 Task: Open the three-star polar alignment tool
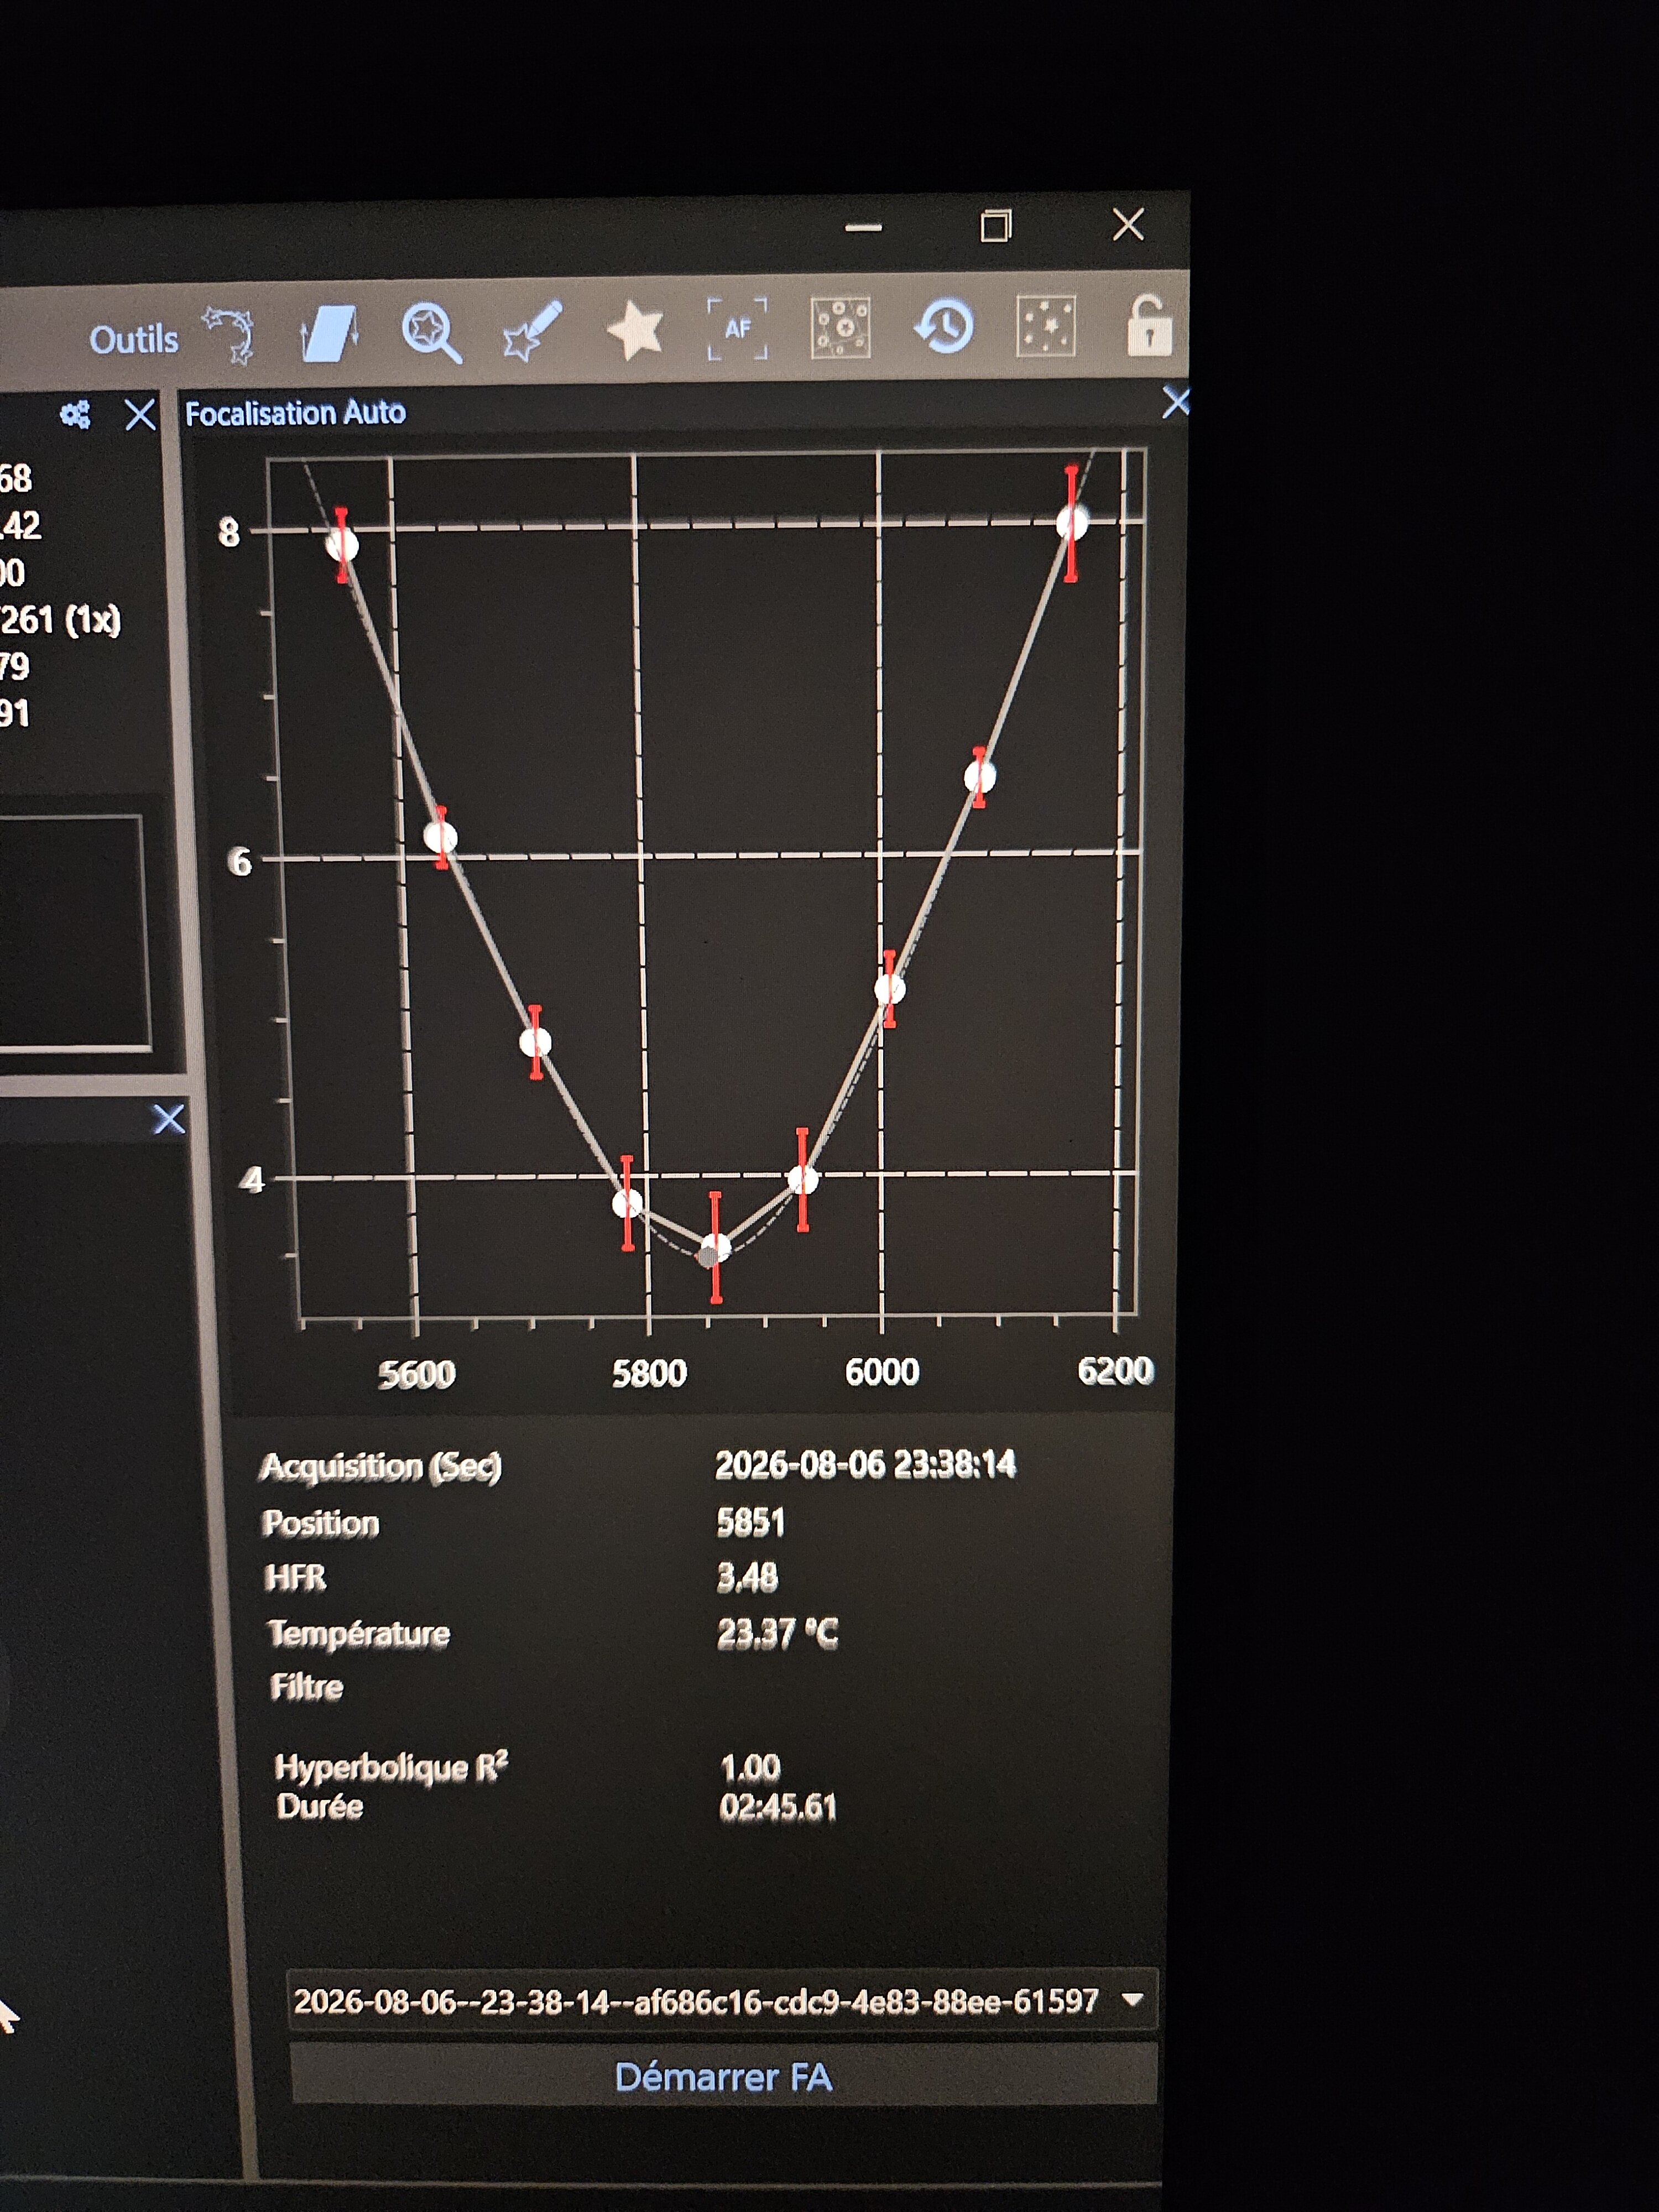pyautogui.click(x=229, y=334)
